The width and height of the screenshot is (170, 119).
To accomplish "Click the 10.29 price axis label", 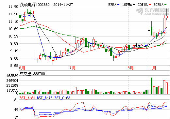I will pyautogui.click(x=13, y=36).
